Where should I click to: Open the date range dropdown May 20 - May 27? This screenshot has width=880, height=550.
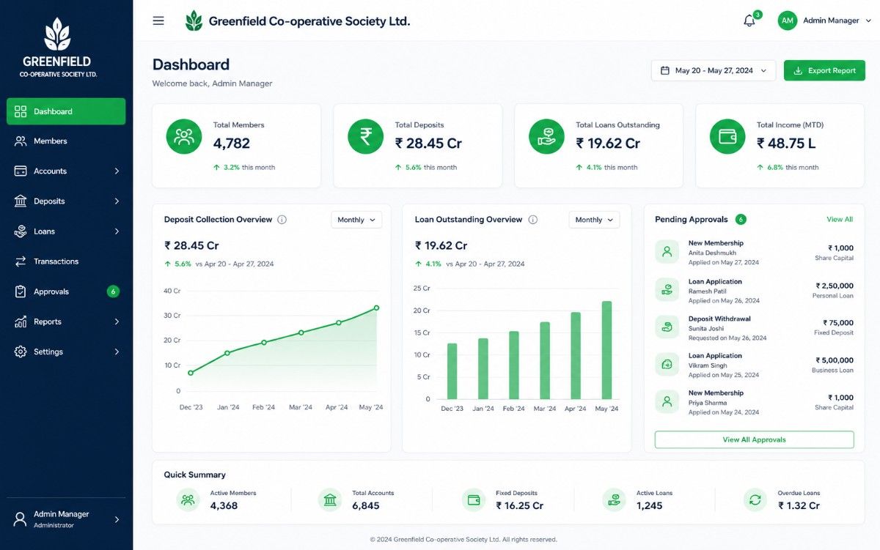coord(714,70)
